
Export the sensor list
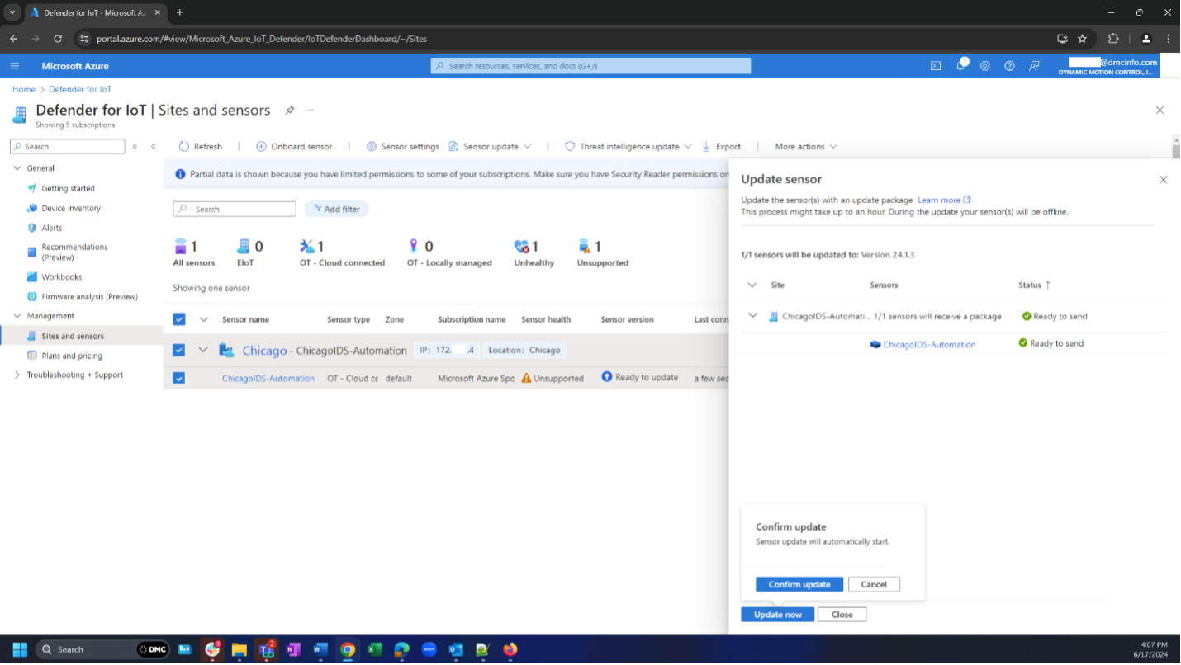[x=721, y=146]
